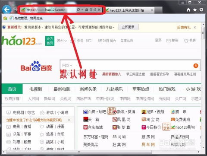The height and width of the screenshot is (156, 207).
Task: Open the 今日特价 site link
Action: (x=151, y=127)
